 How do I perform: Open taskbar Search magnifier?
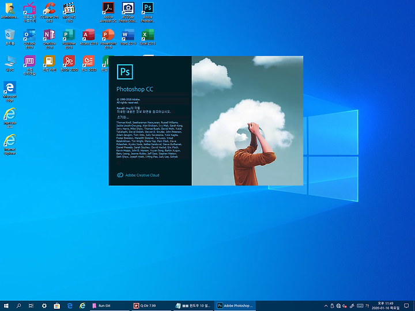click(x=18, y=306)
